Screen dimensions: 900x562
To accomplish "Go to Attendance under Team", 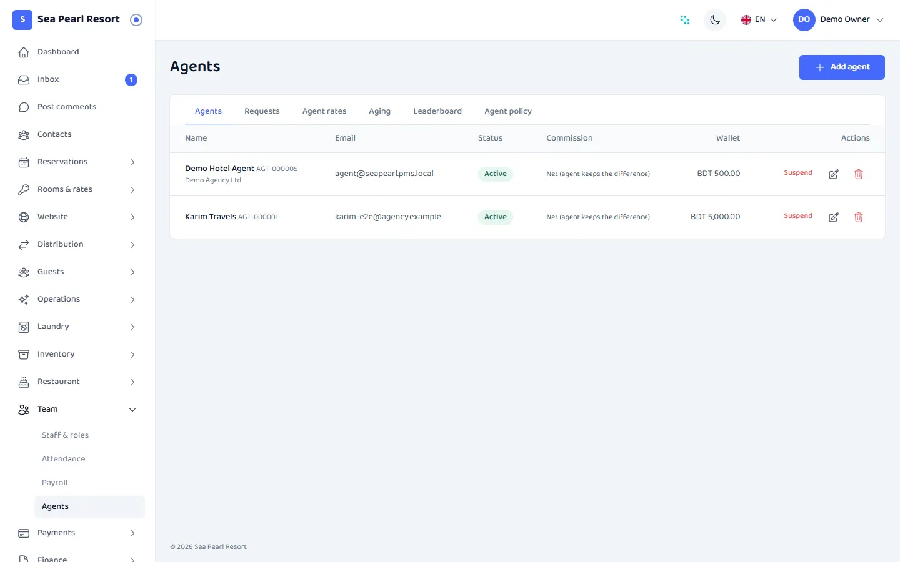I will pyautogui.click(x=89, y=459).
